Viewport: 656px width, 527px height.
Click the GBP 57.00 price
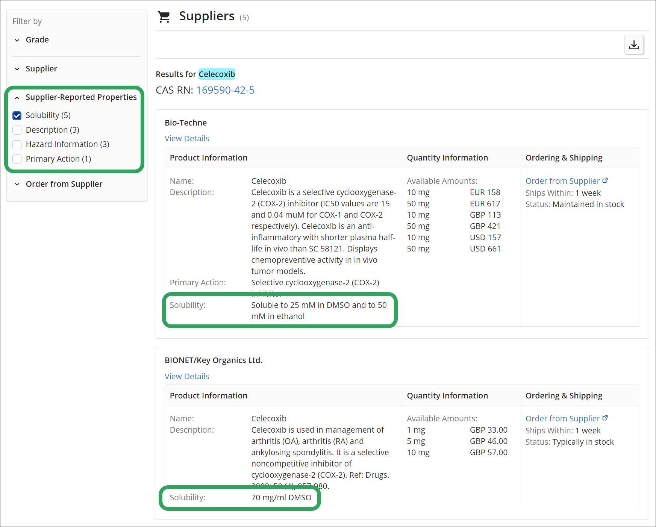point(489,453)
